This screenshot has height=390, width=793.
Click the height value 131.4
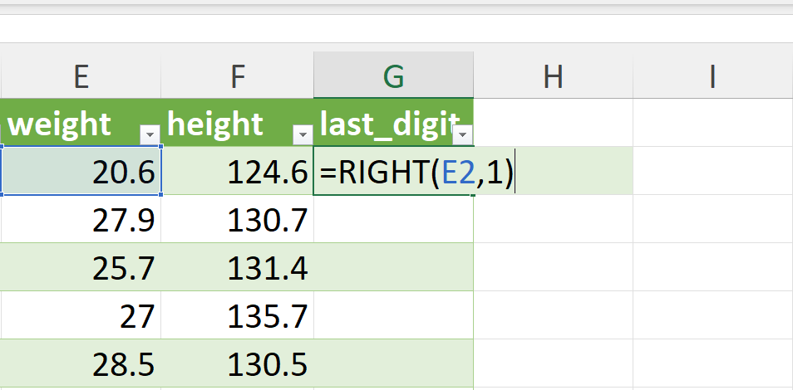point(268,268)
